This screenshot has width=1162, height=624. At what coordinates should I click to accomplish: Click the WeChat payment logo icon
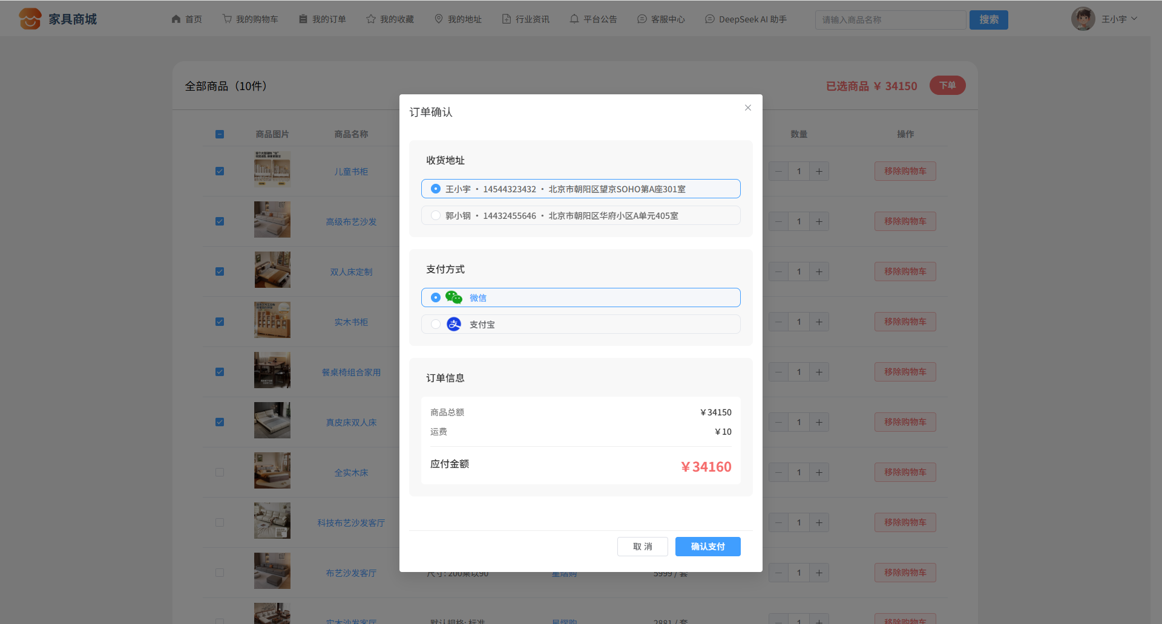tap(453, 297)
